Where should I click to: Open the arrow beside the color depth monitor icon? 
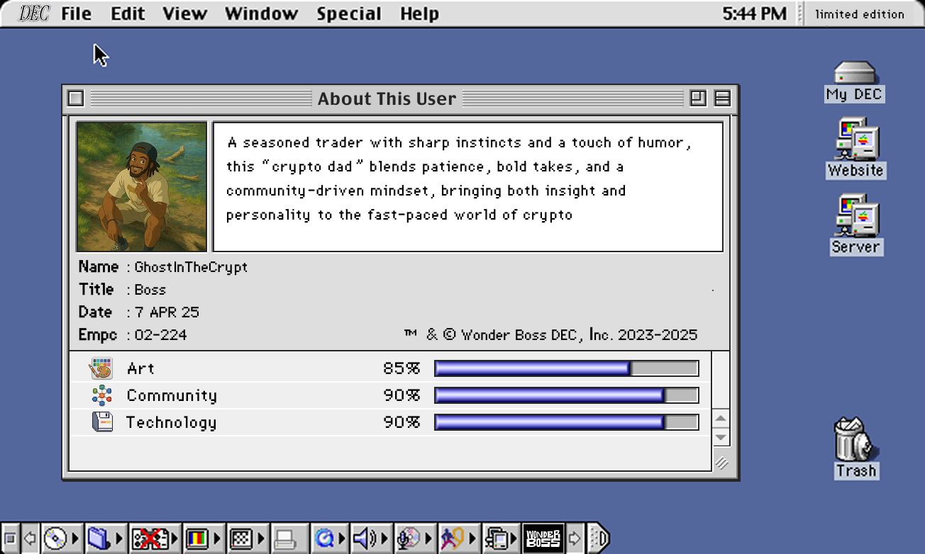218,539
